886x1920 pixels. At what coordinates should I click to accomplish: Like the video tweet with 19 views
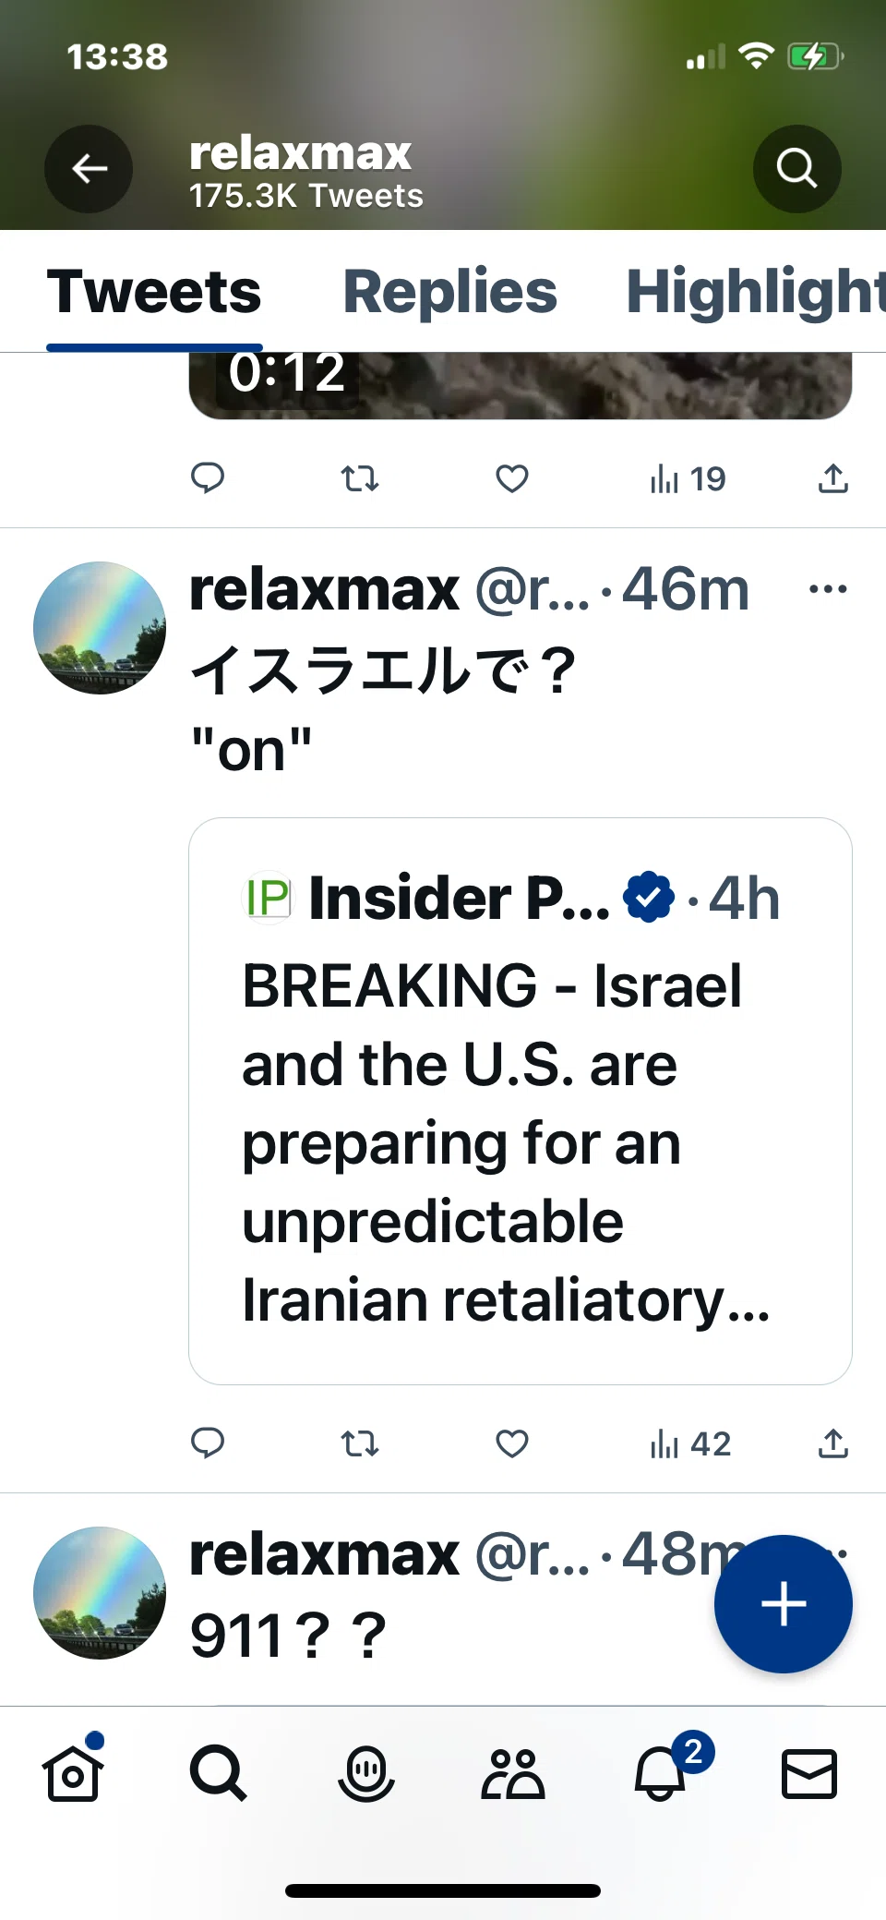[x=512, y=478]
